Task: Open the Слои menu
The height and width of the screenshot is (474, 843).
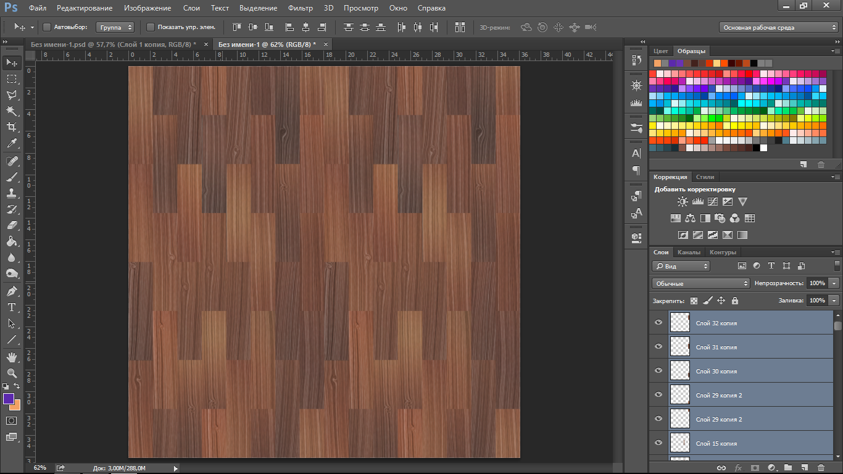Action: (191, 8)
